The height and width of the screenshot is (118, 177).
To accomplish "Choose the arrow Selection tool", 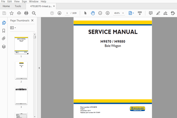I will [x=85, y=13].
